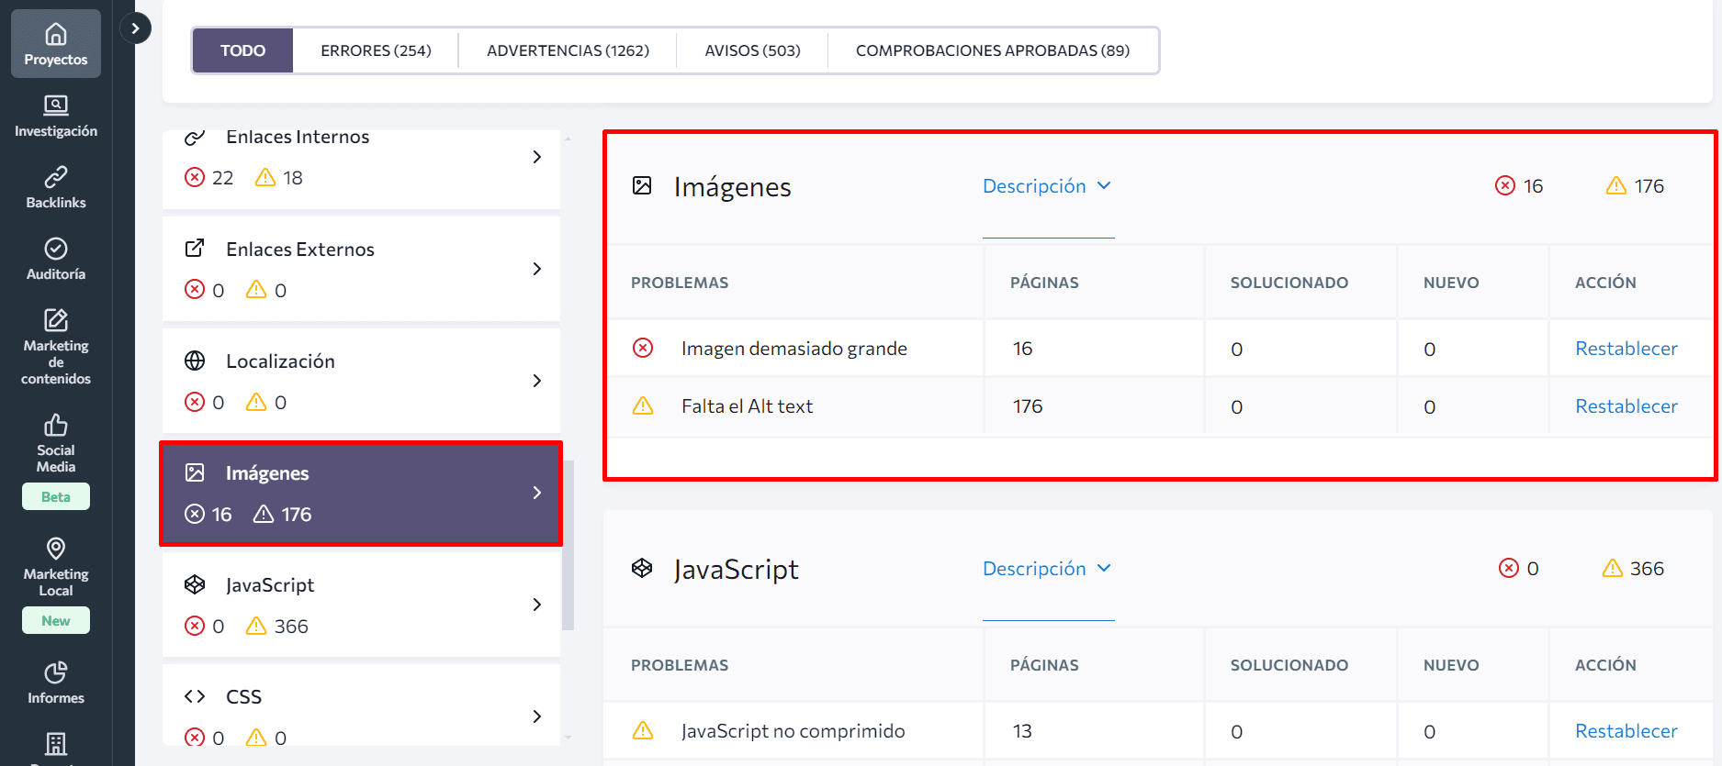Click the Localización globe icon
1722x766 pixels.
[195, 361]
